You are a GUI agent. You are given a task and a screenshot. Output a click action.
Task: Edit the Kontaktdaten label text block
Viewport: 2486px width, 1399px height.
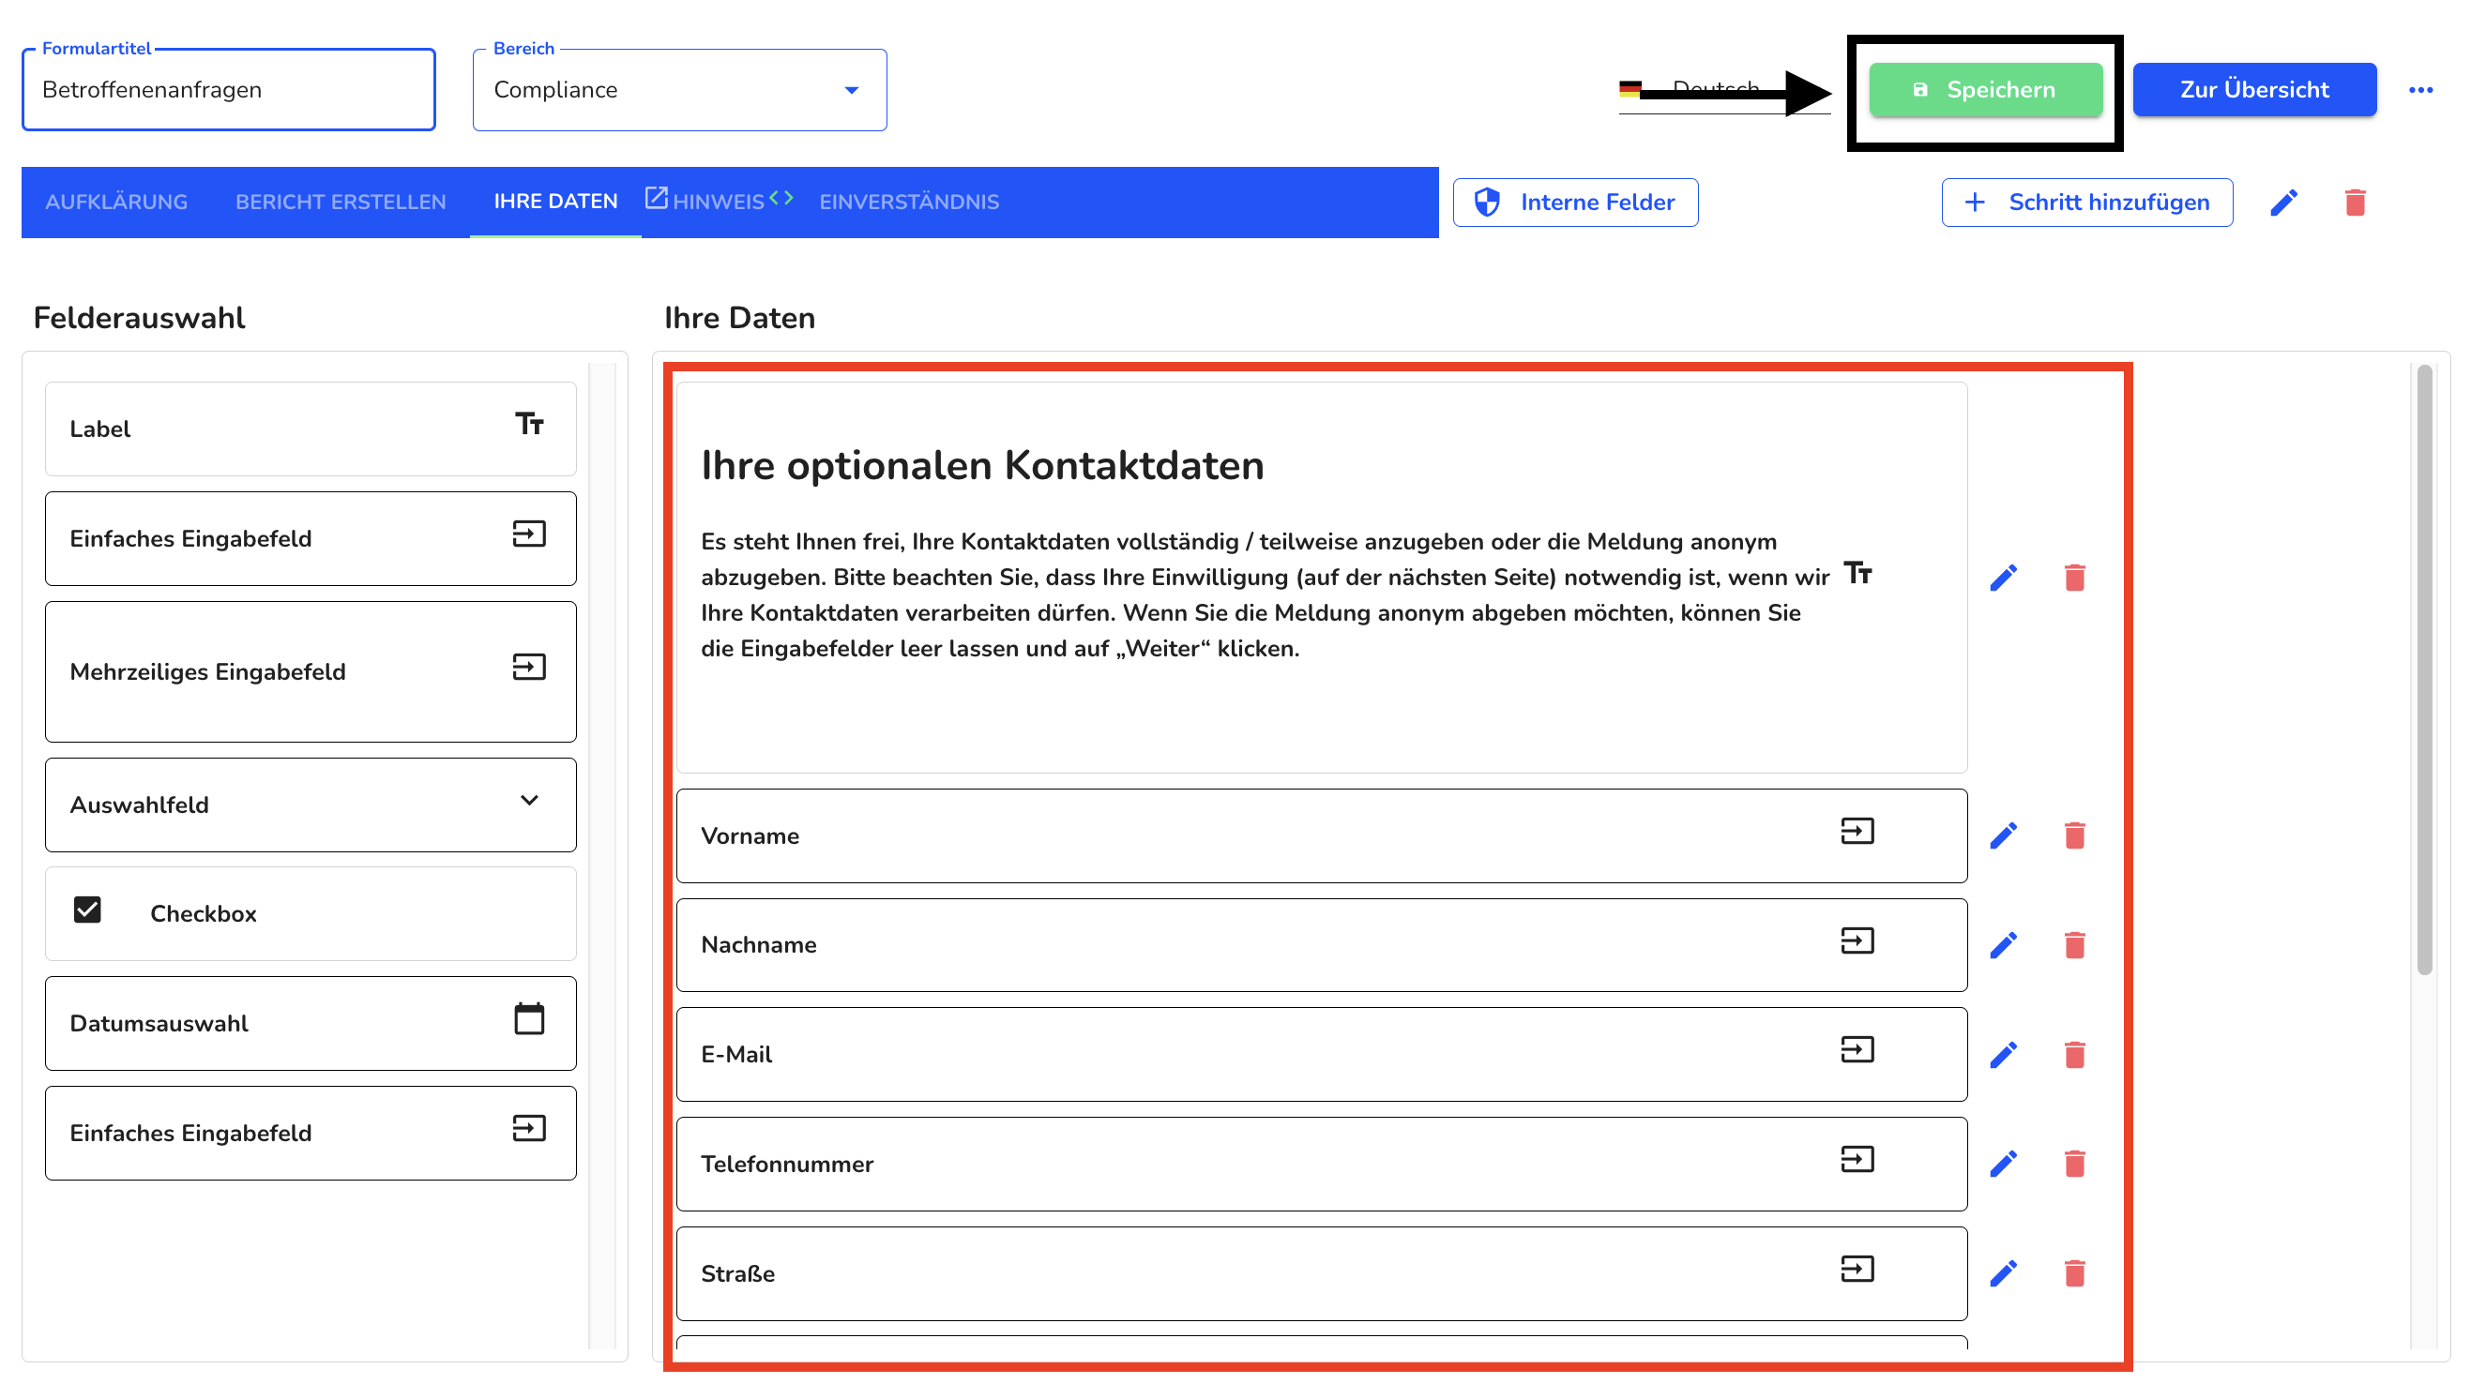2004,578
